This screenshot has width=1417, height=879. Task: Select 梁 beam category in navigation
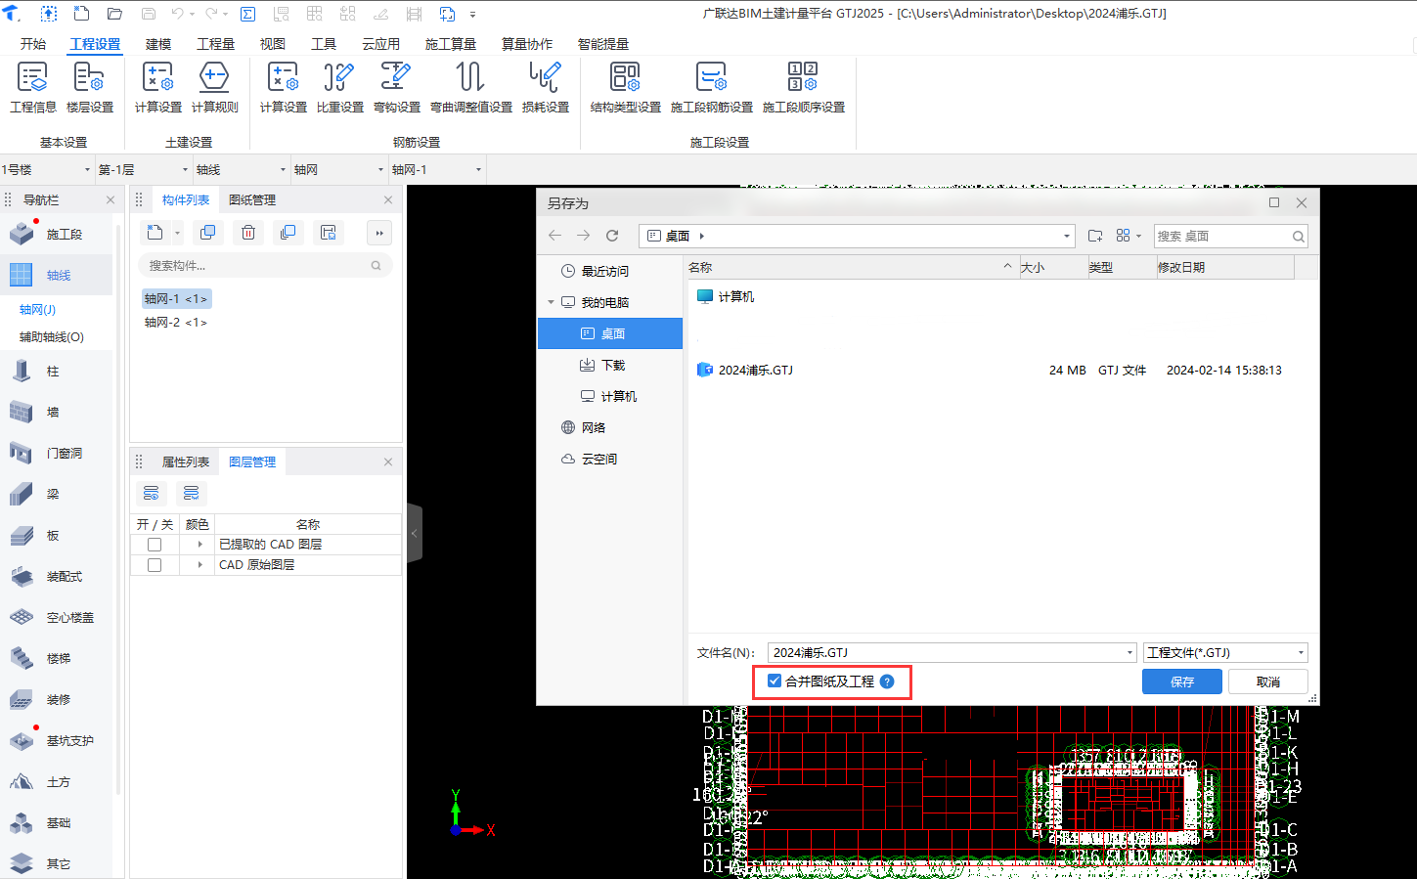pyautogui.click(x=57, y=495)
